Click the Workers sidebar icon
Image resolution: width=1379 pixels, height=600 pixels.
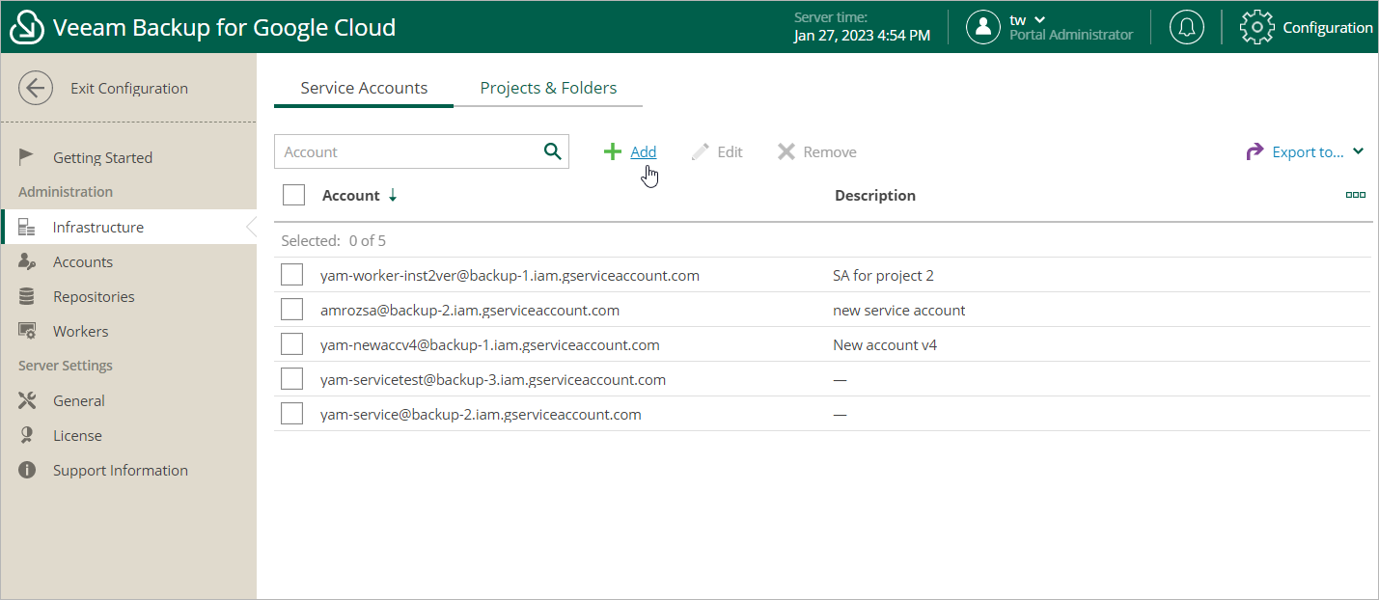[27, 331]
